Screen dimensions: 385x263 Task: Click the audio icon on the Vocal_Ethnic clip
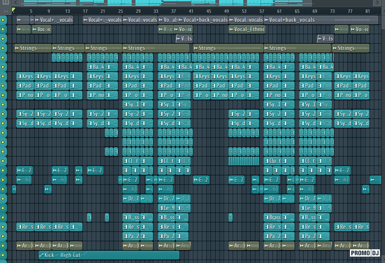231,30
